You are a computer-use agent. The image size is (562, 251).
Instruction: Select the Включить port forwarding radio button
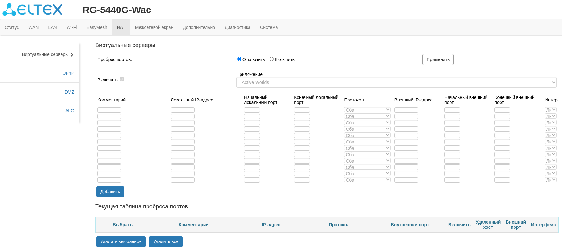[x=271, y=59]
